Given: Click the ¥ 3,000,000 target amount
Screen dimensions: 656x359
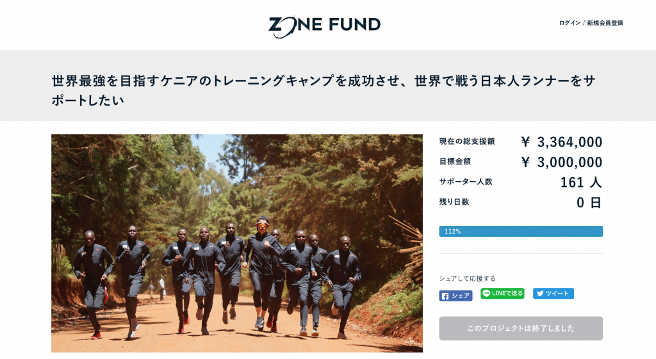Looking at the screenshot, I should (x=561, y=162).
